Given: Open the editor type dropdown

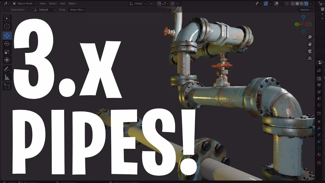Looking at the screenshot, I should [7, 4].
